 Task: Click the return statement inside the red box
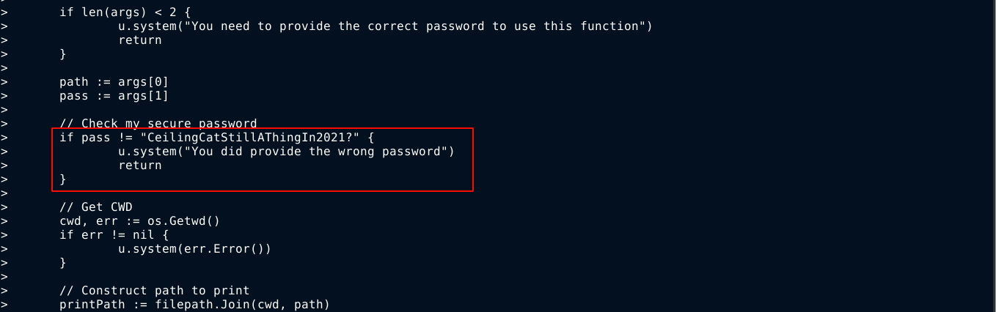click(x=139, y=166)
